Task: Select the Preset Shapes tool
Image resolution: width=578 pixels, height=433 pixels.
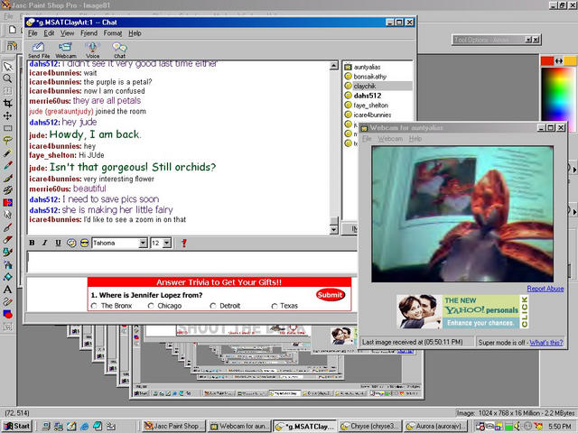Action: (x=7, y=314)
